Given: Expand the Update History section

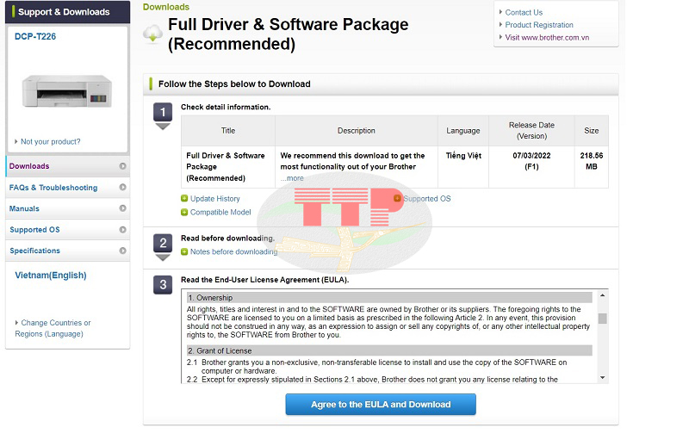Looking at the screenshot, I should pos(214,199).
